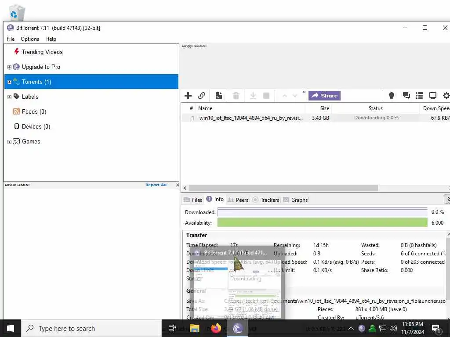The height and width of the screenshot is (337, 450).
Task: Open Firefox from the taskbar
Action: pos(216,328)
